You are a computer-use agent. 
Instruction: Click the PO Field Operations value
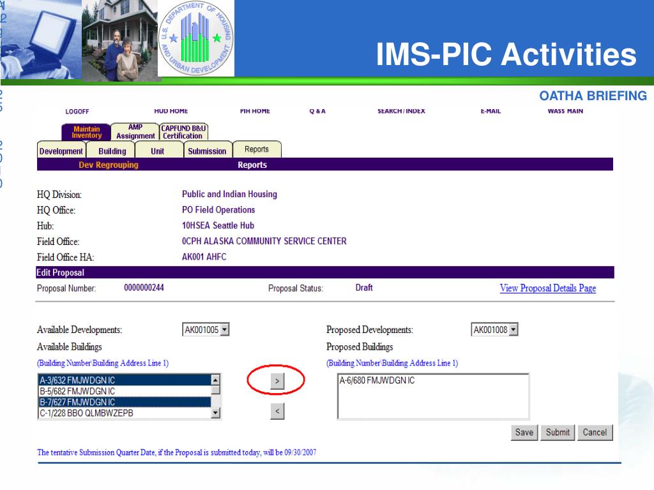coord(218,209)
